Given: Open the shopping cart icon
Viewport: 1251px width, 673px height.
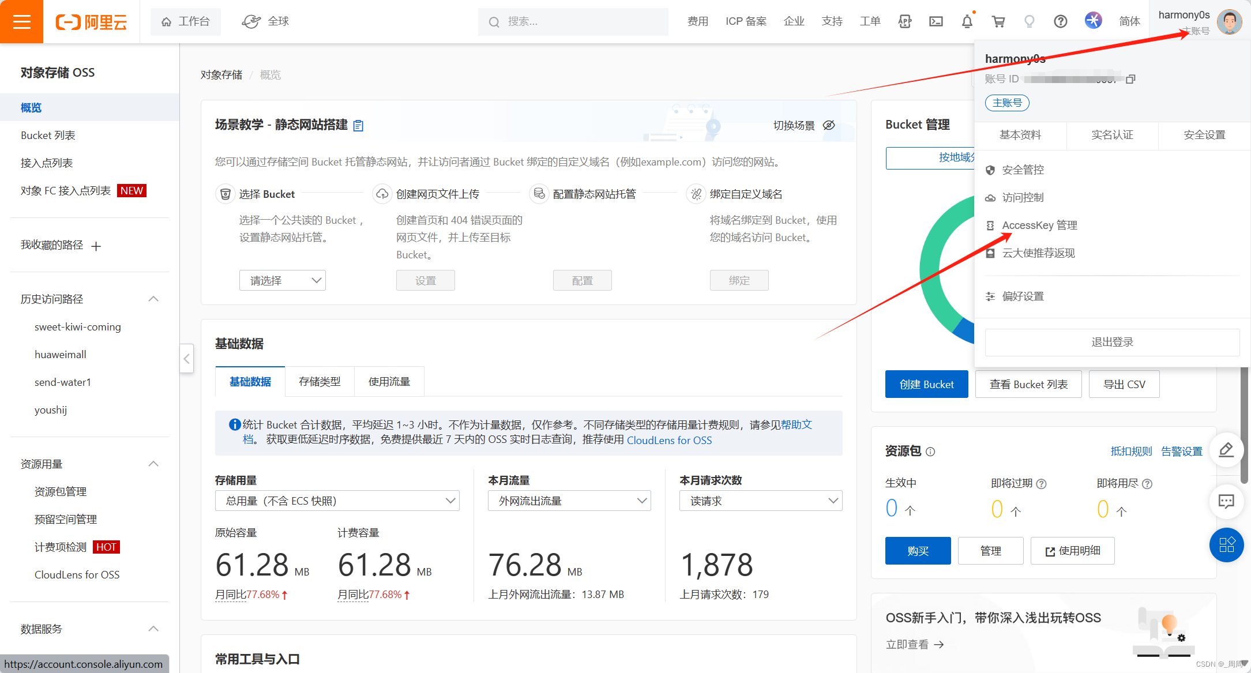Looking at the screenshot, I should 998,21.
